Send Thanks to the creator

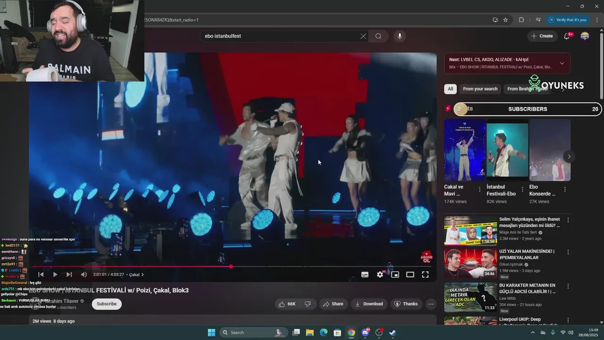tap(406, 304)
